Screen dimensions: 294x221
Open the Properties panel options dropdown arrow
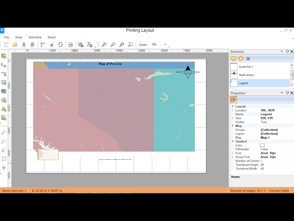(282, 93)
